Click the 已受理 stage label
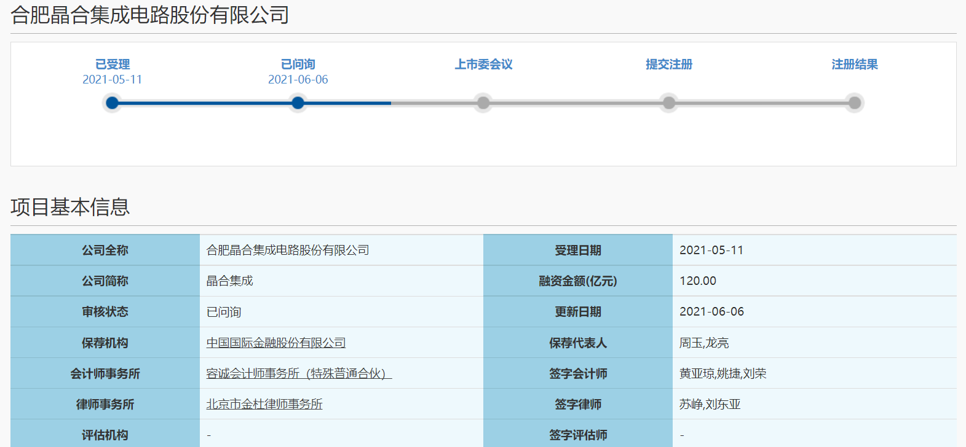Screen dimensions: 966x447 click(x=112, y=64)
